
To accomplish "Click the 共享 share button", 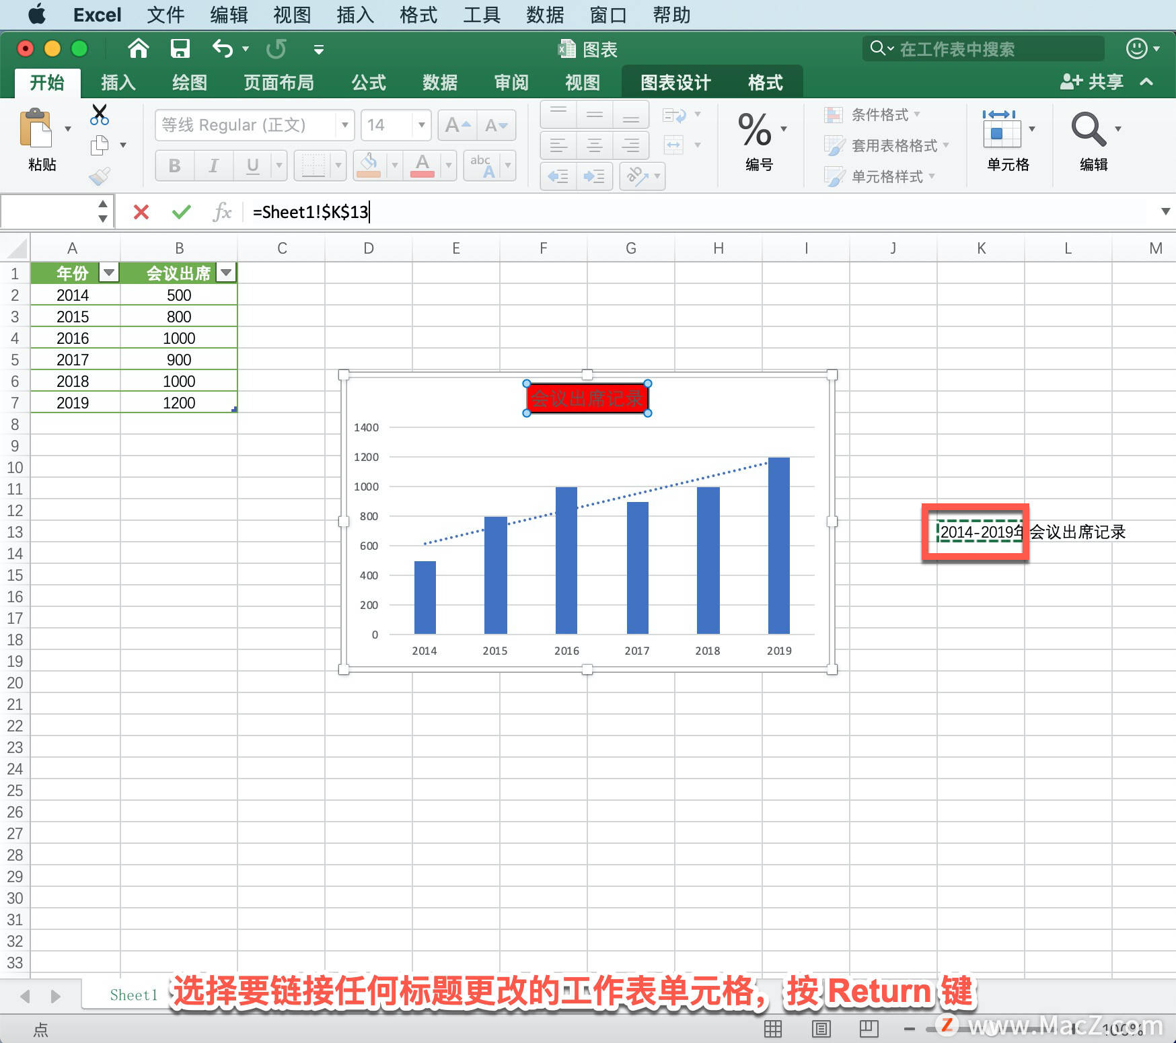I will pos(1091,82).
